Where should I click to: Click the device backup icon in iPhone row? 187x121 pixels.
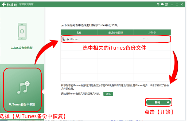coord(63,39)
